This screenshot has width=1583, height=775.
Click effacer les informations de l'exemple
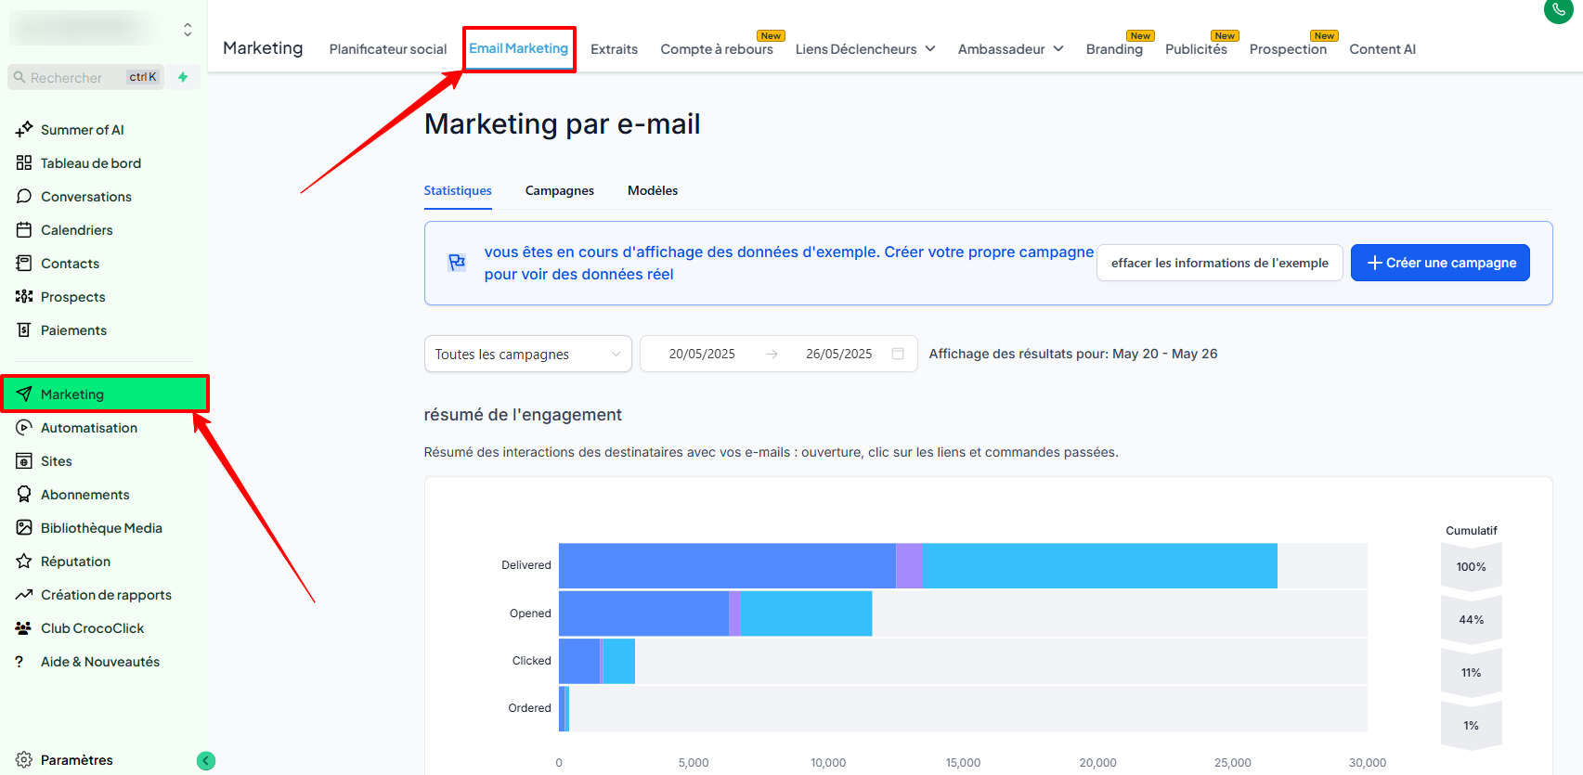1220,263
